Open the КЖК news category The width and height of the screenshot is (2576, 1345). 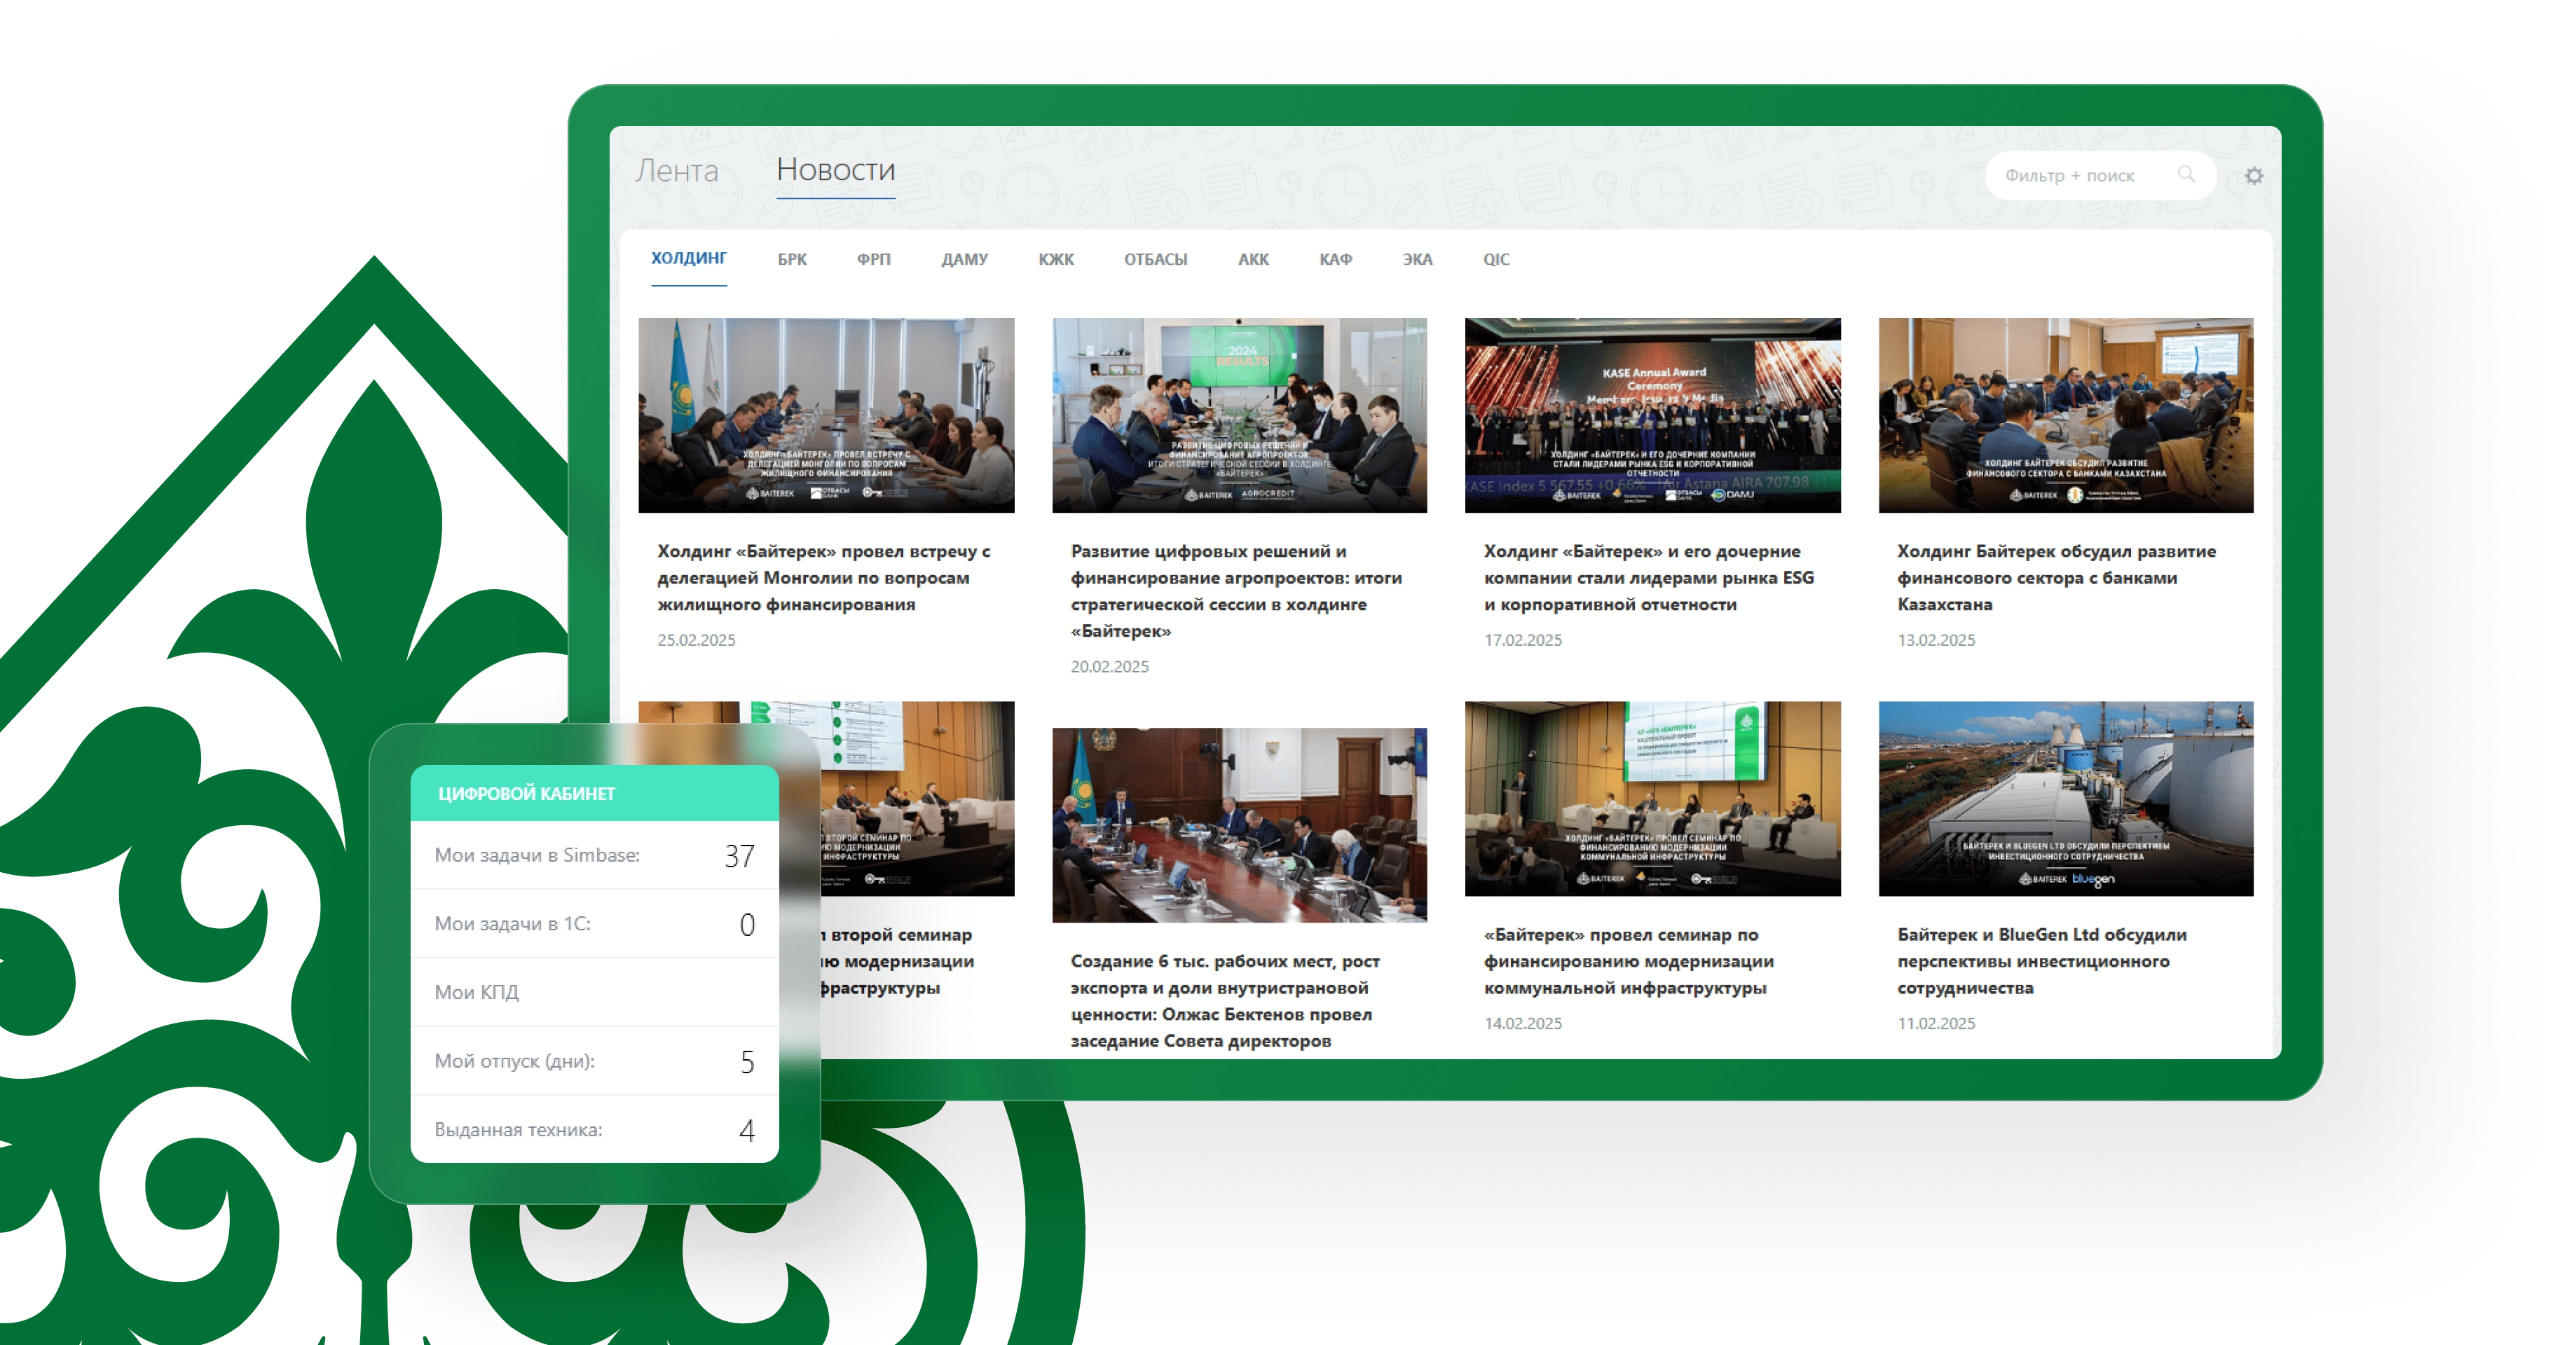(x=1056, y=259)
